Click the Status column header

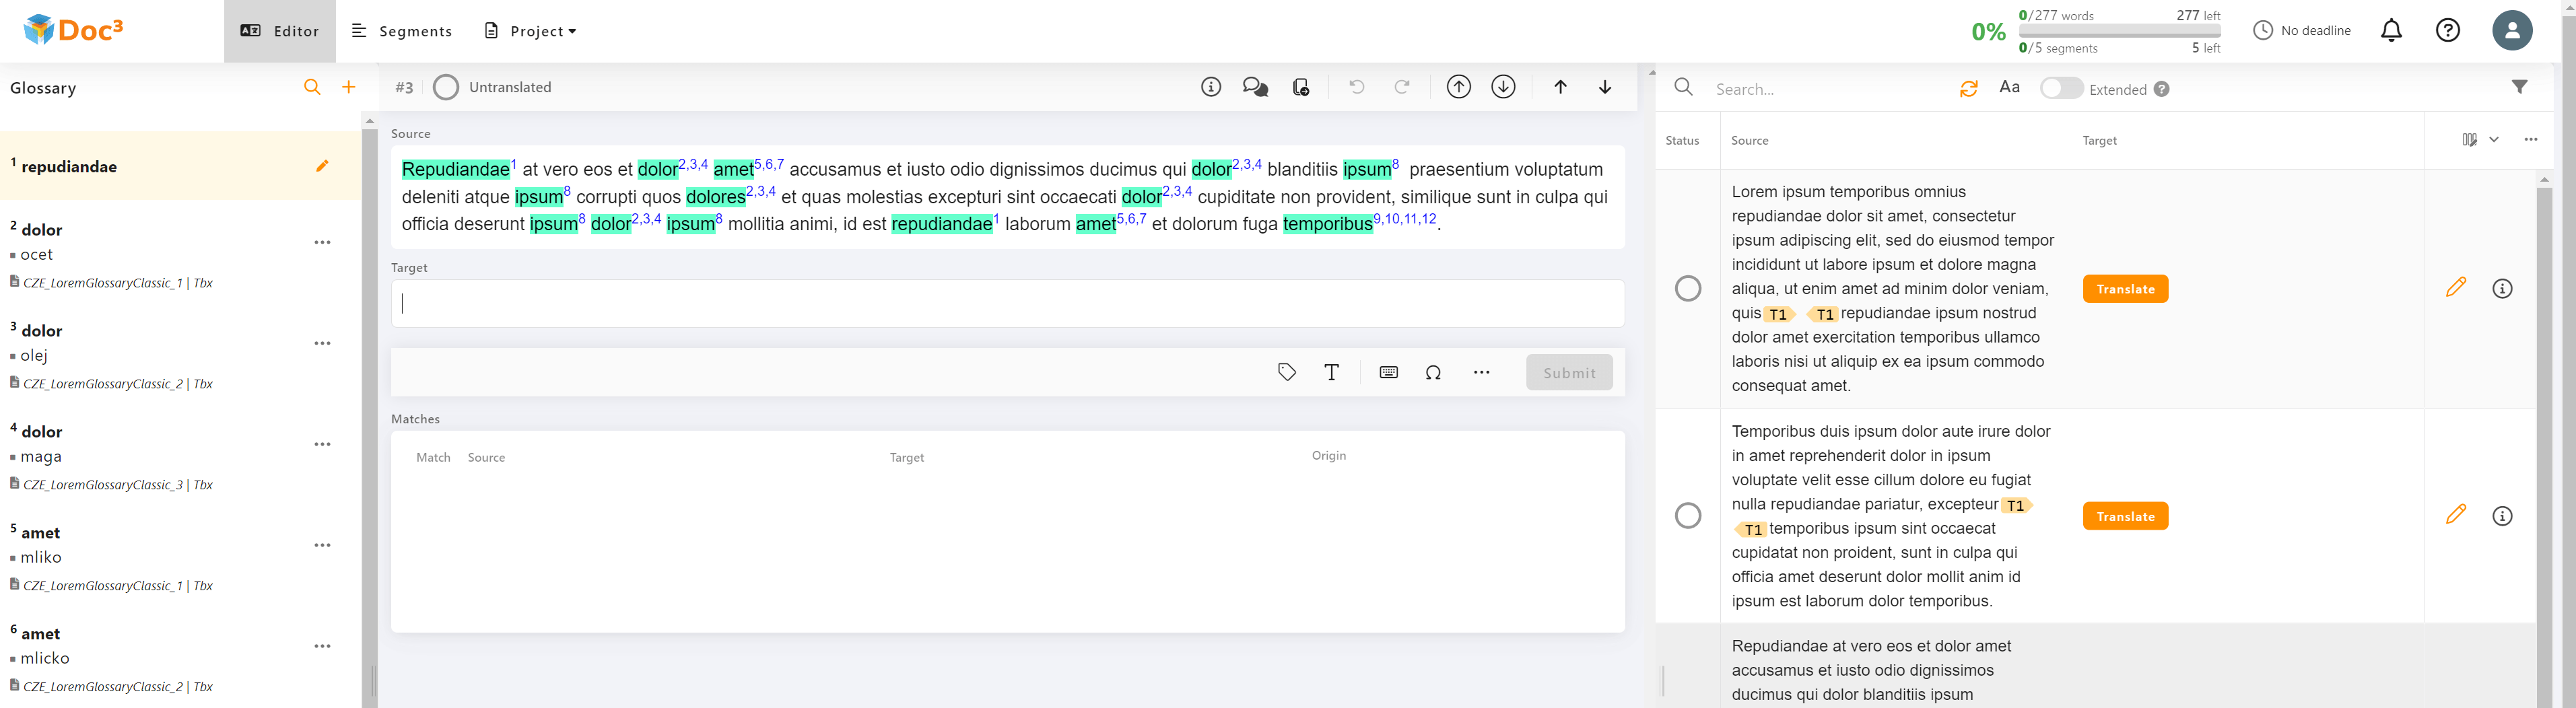coord(1682,141)
